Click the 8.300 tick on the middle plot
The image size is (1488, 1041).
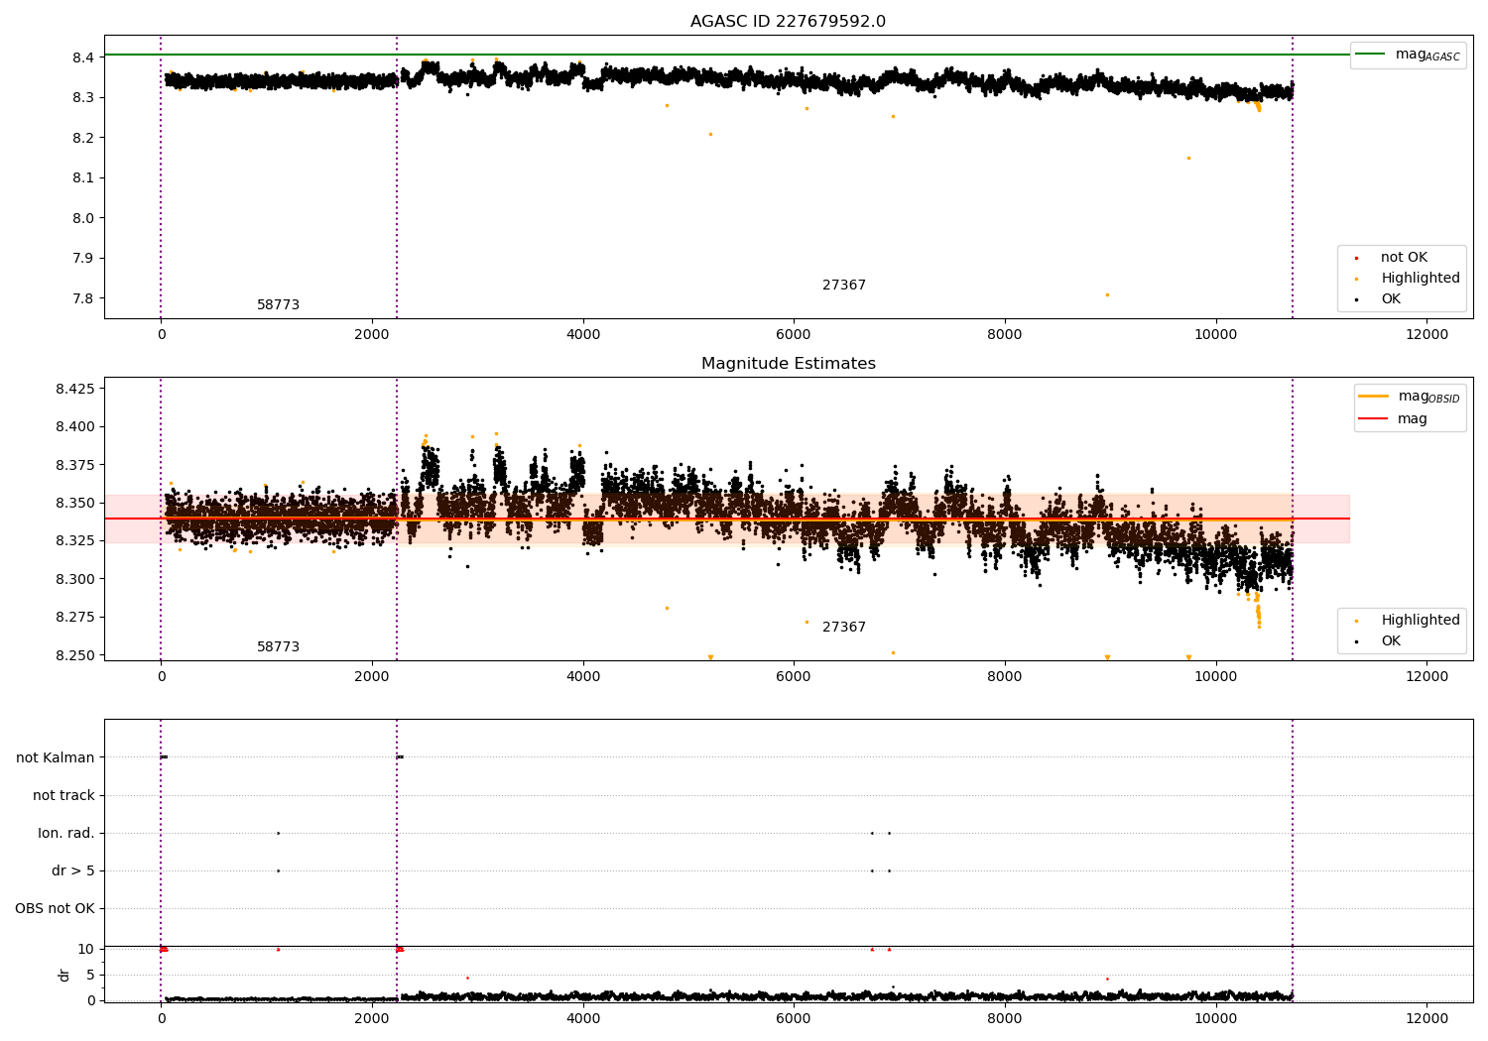75,579
